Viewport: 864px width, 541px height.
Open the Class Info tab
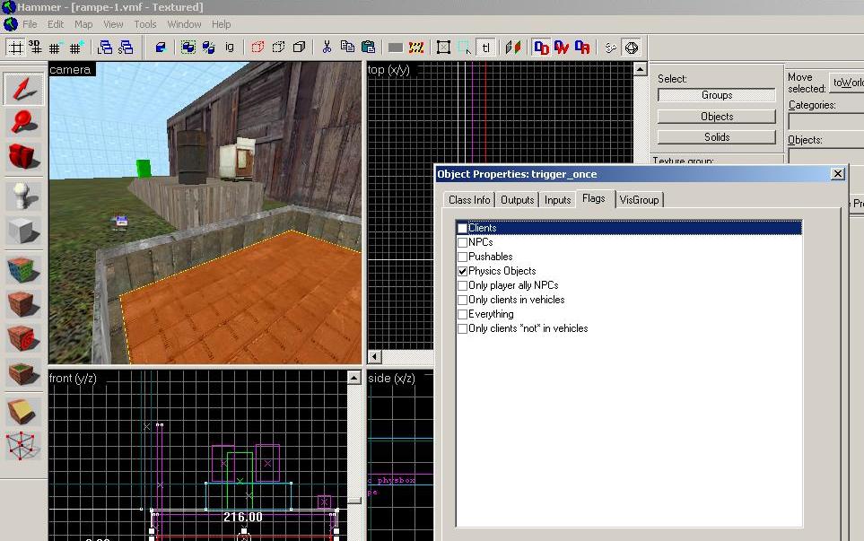pos(469,200)
